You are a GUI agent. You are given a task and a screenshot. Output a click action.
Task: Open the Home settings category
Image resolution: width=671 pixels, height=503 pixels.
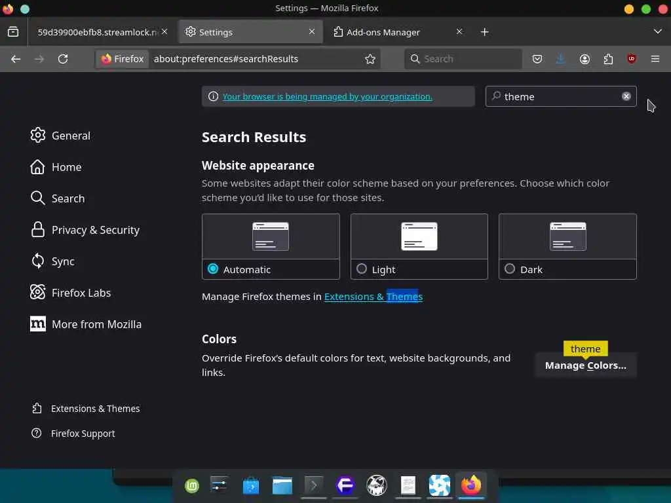click(x=56, y=167)
